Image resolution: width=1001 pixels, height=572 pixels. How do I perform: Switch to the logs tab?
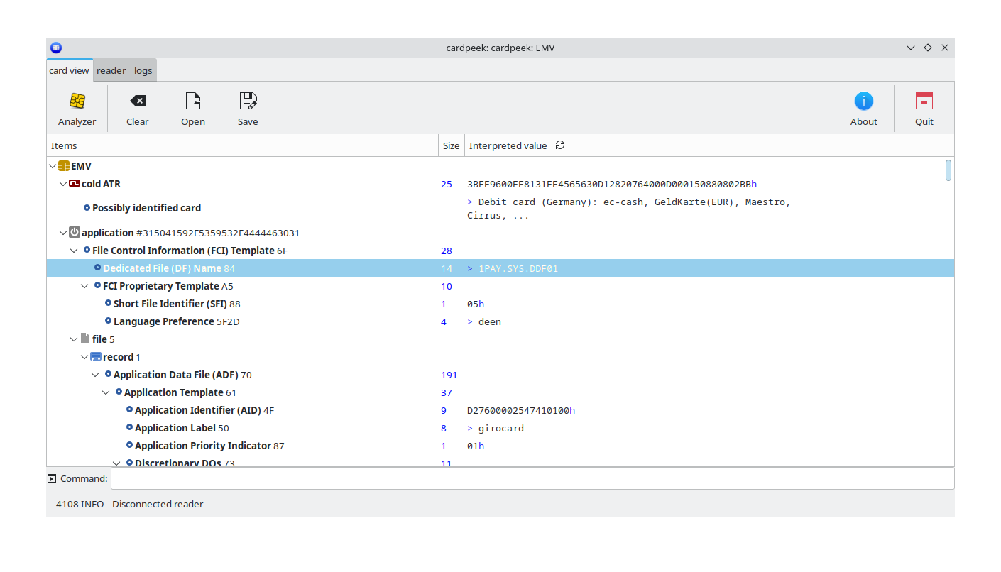[143, 70]
